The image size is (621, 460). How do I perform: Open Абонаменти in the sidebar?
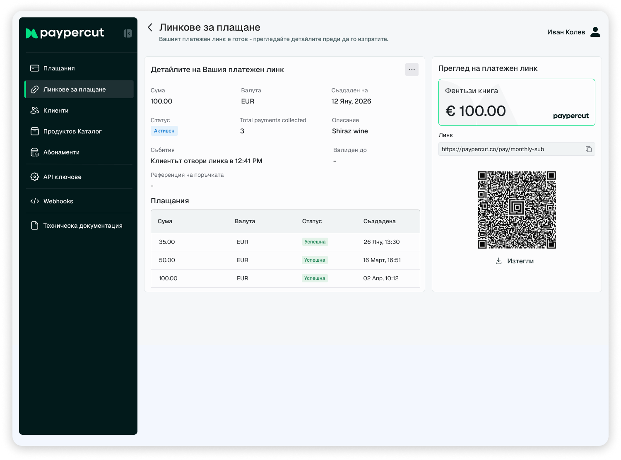coord(79,152)
